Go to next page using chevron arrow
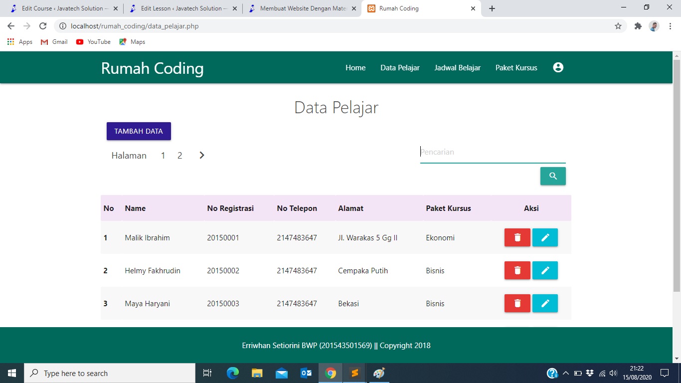The height and width of the screenshot is (383, 681). pyautogui.click(x=202, y=155)
